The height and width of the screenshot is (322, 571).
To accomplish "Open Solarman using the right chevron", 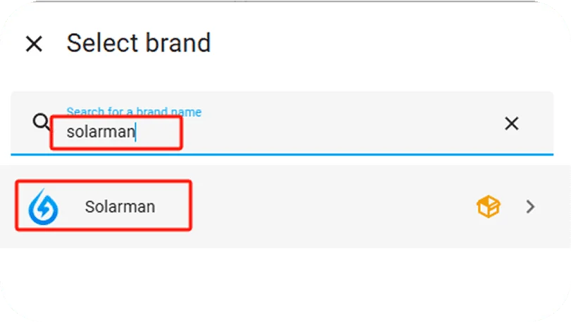I will tap(531, 207).
